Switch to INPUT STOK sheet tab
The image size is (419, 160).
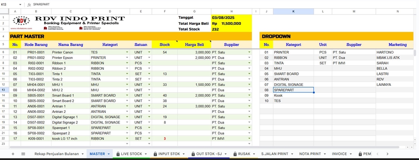[169, 154]
